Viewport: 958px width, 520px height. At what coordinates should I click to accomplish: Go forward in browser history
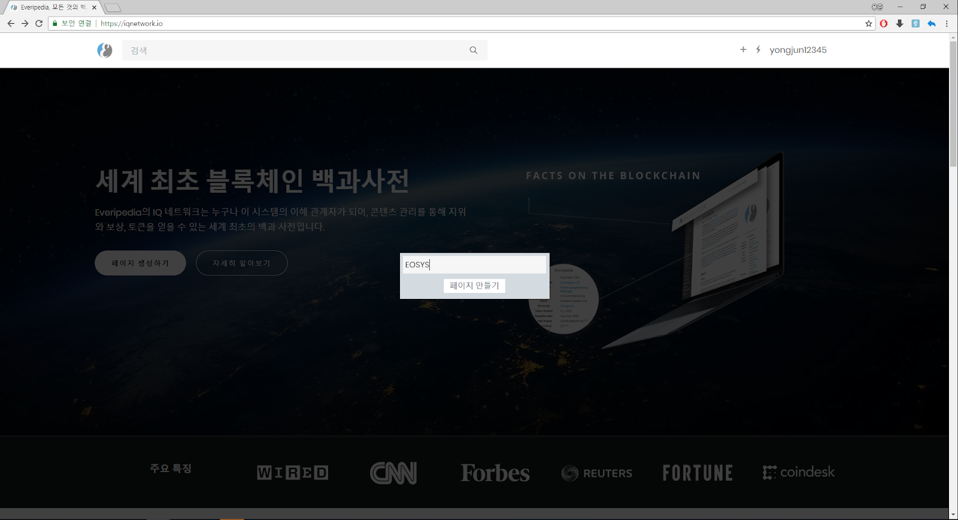25,23
